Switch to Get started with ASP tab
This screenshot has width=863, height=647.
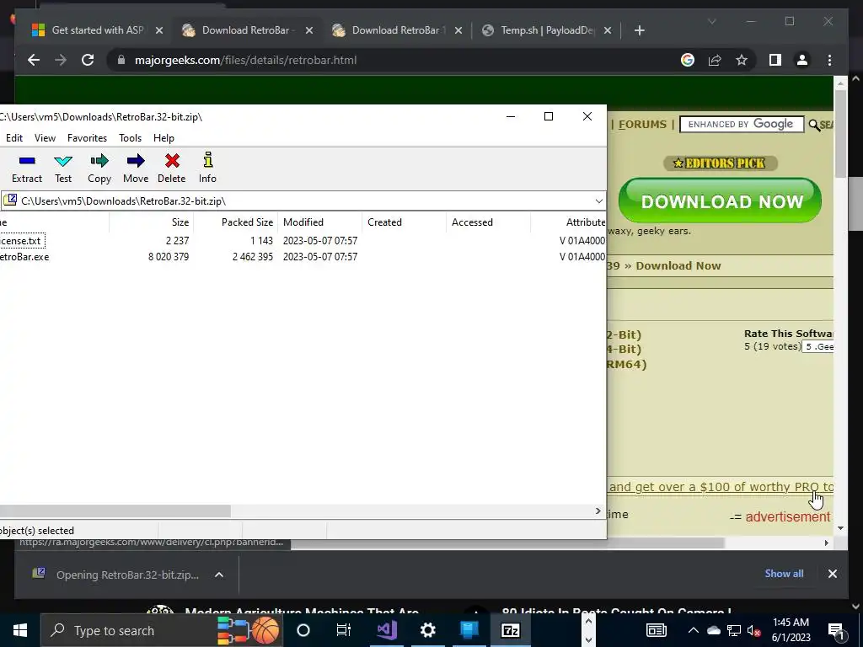tap(97, 30)
